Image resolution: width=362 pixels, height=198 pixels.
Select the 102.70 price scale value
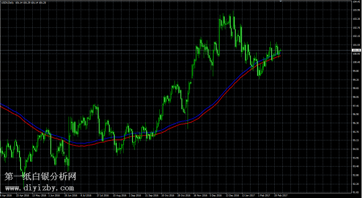tap(356, 27)
